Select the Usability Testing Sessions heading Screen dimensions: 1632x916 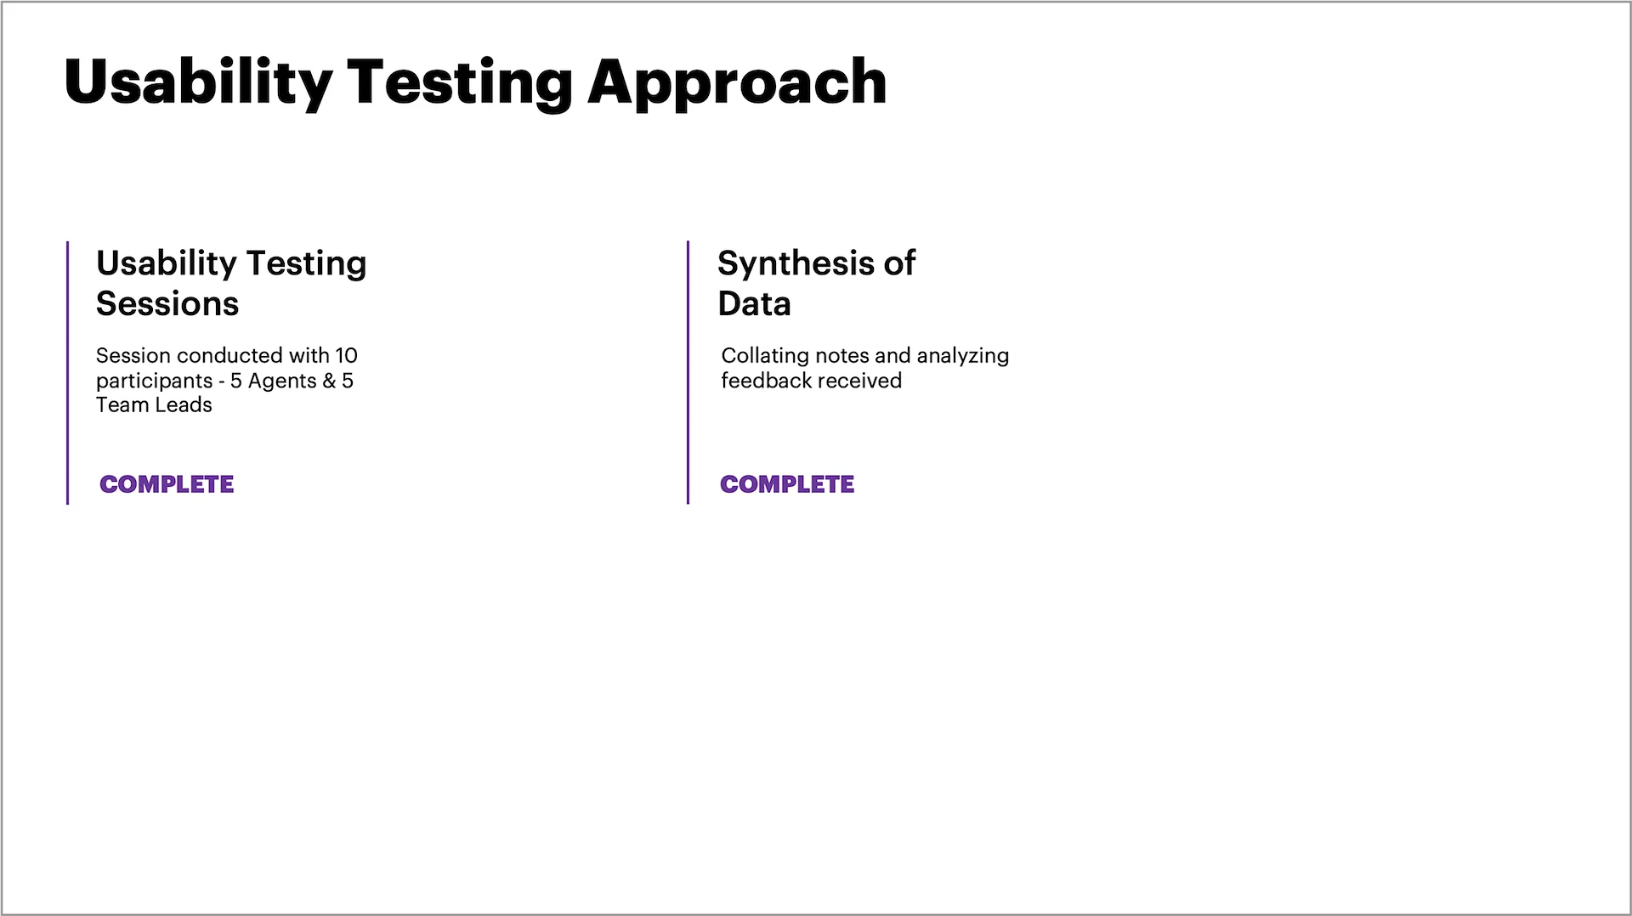pyautogui.click(x=231, y=283)
